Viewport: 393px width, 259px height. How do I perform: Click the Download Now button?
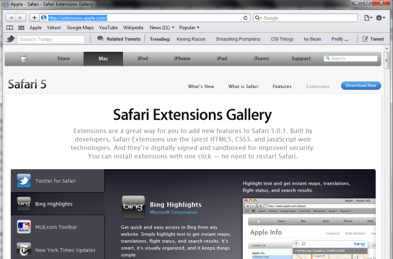(x=361, y=86)
